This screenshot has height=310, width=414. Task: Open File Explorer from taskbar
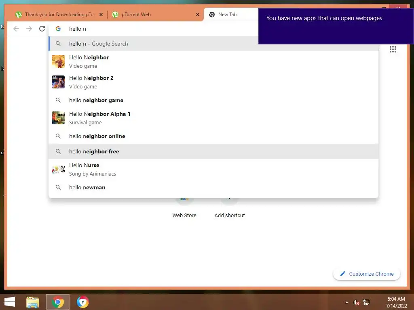[x=33, y=302]
